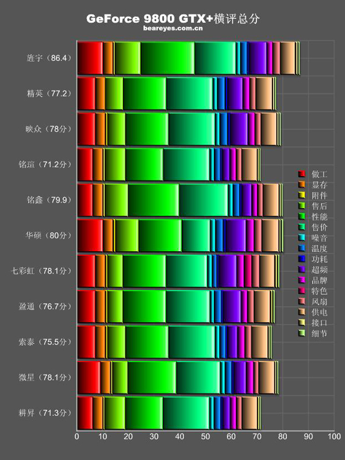Select the dark blue 功耗 legend swatch
This screenshot has width=345, height=460.
pos(301,259)
